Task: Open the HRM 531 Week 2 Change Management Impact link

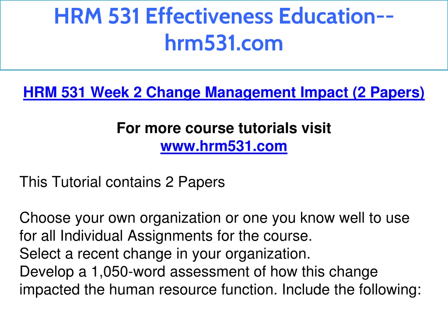Action: 224,93
